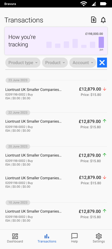Tap the first faded bar in tracking chart
Image resolution: width=112 pixels, height=249 pixels.
[x=49, y=45]
